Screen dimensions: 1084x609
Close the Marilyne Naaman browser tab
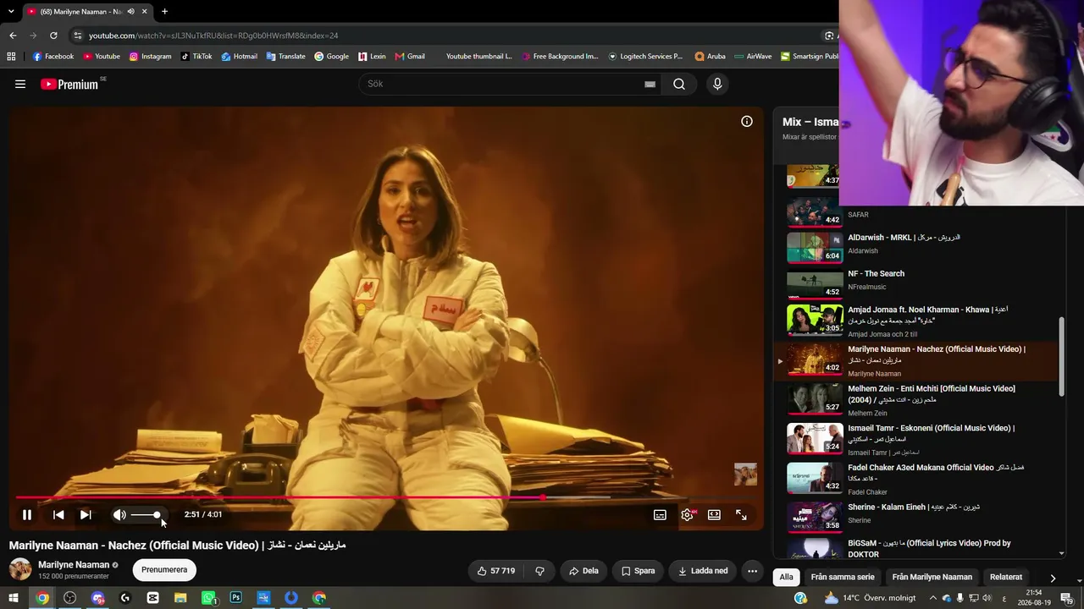(x=145, y=11)
